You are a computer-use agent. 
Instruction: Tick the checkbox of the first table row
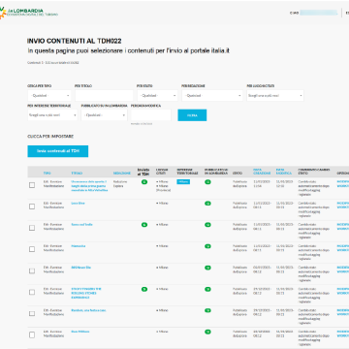click(x=32, y=185)
